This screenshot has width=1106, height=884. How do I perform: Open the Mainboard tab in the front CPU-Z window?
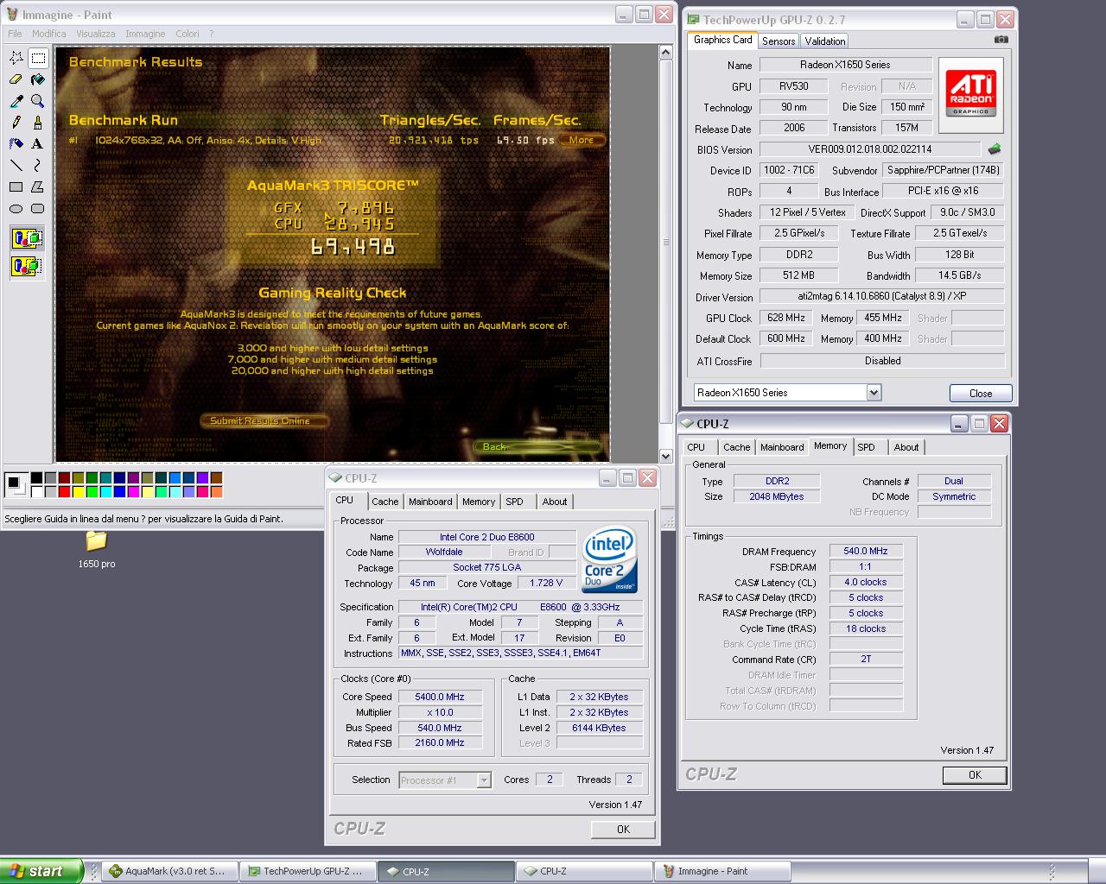[x=430, y=502]
